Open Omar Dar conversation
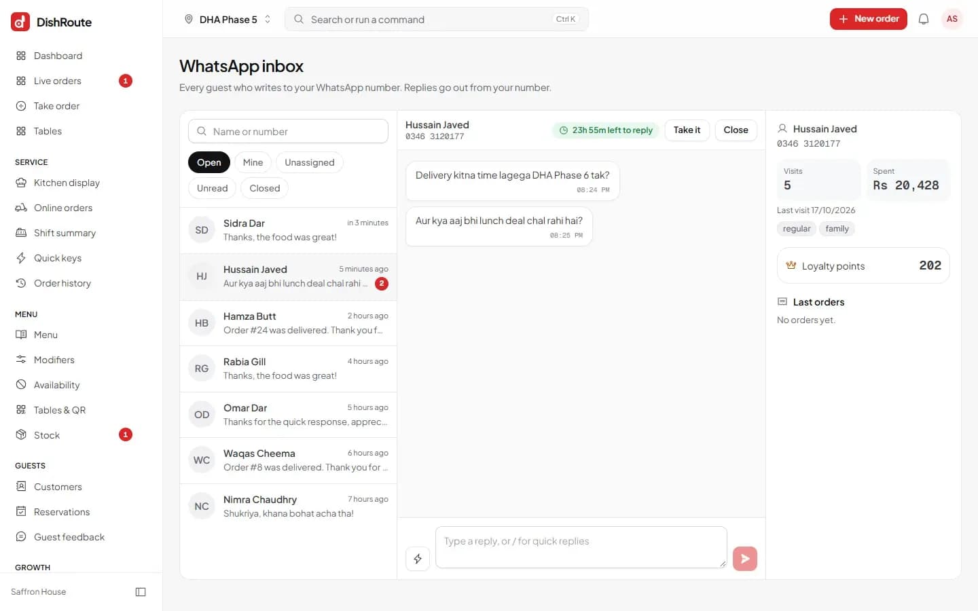The image size is (978, 611). pyautogui.click(x=288, y=415)
